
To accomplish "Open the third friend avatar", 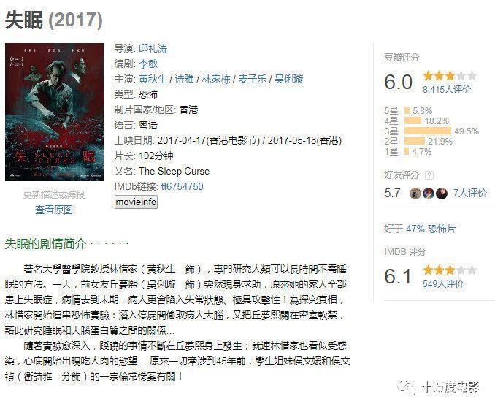I will 442,194.
